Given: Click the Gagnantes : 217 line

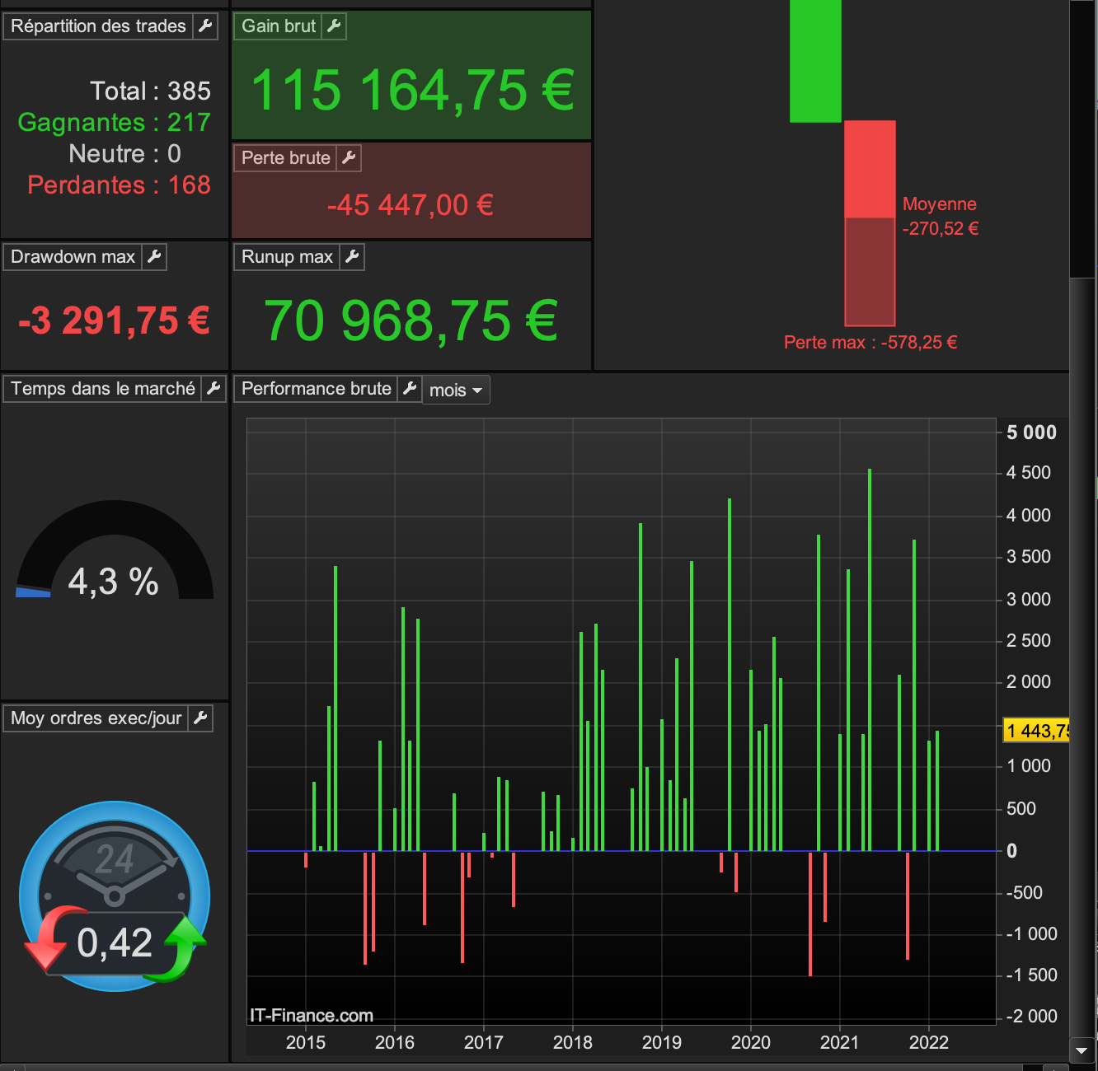Looking at the screenshot, I should coord(115,122).
